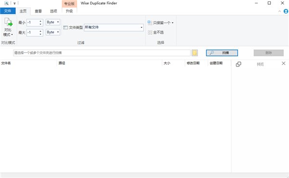This screenshot has width=289, height=178.
Task: Click the 最小 minimum size input field
Action: [32, 23]
